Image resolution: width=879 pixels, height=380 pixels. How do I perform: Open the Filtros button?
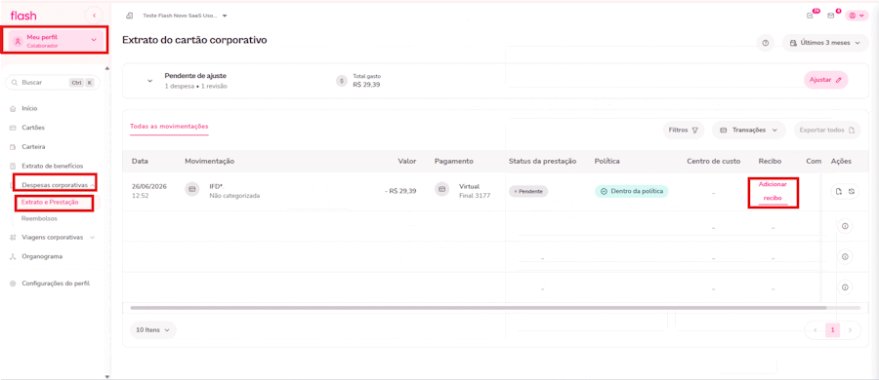click(x=684, y=130)
